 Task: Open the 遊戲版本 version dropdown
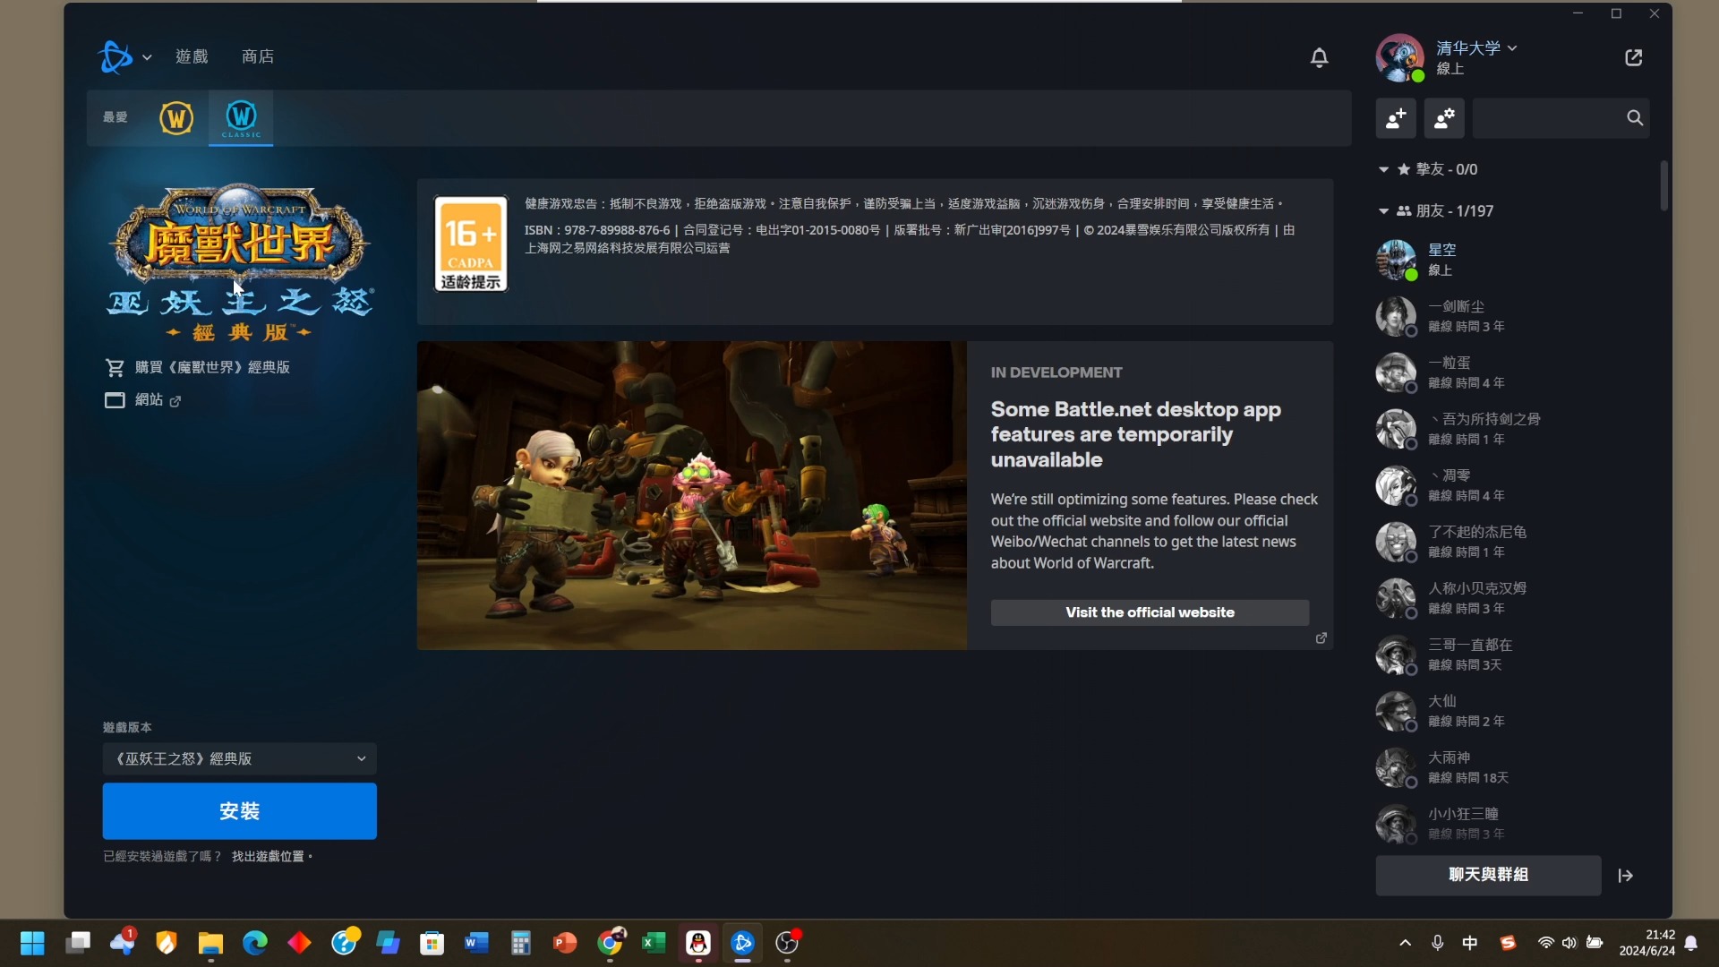click(239, 759)
